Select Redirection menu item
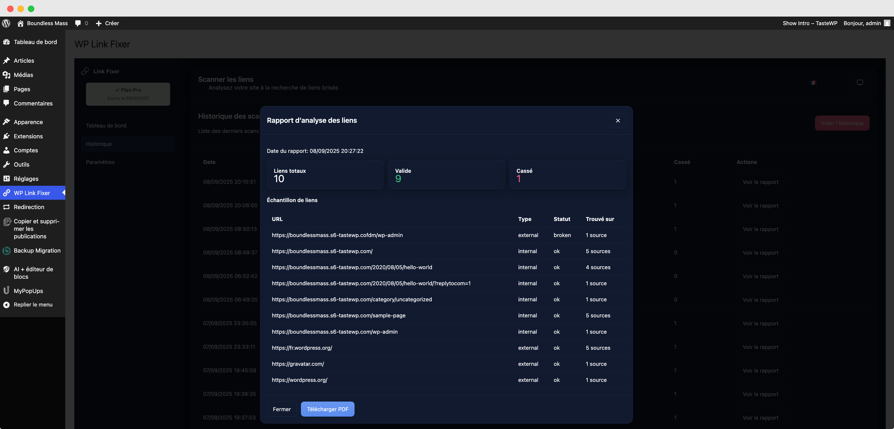Viewport: 894px width, 429px height. 29,207
